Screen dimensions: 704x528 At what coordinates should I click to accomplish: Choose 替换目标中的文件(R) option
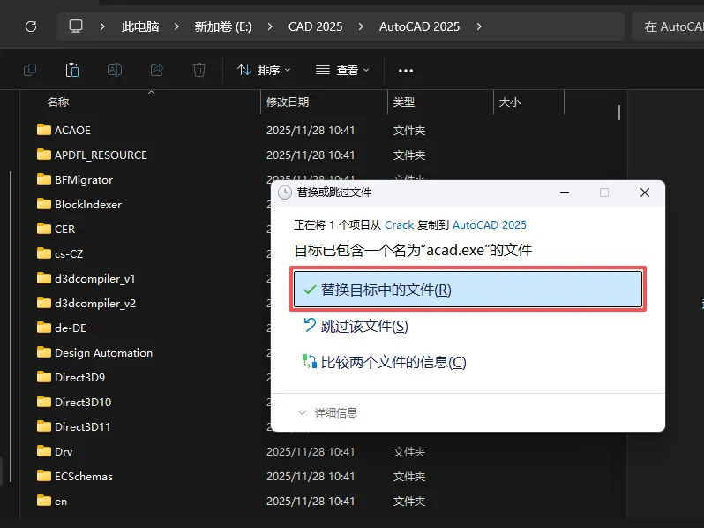click(x=468, y=289)
